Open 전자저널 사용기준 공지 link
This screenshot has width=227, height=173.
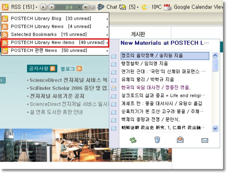pos(57,96)
